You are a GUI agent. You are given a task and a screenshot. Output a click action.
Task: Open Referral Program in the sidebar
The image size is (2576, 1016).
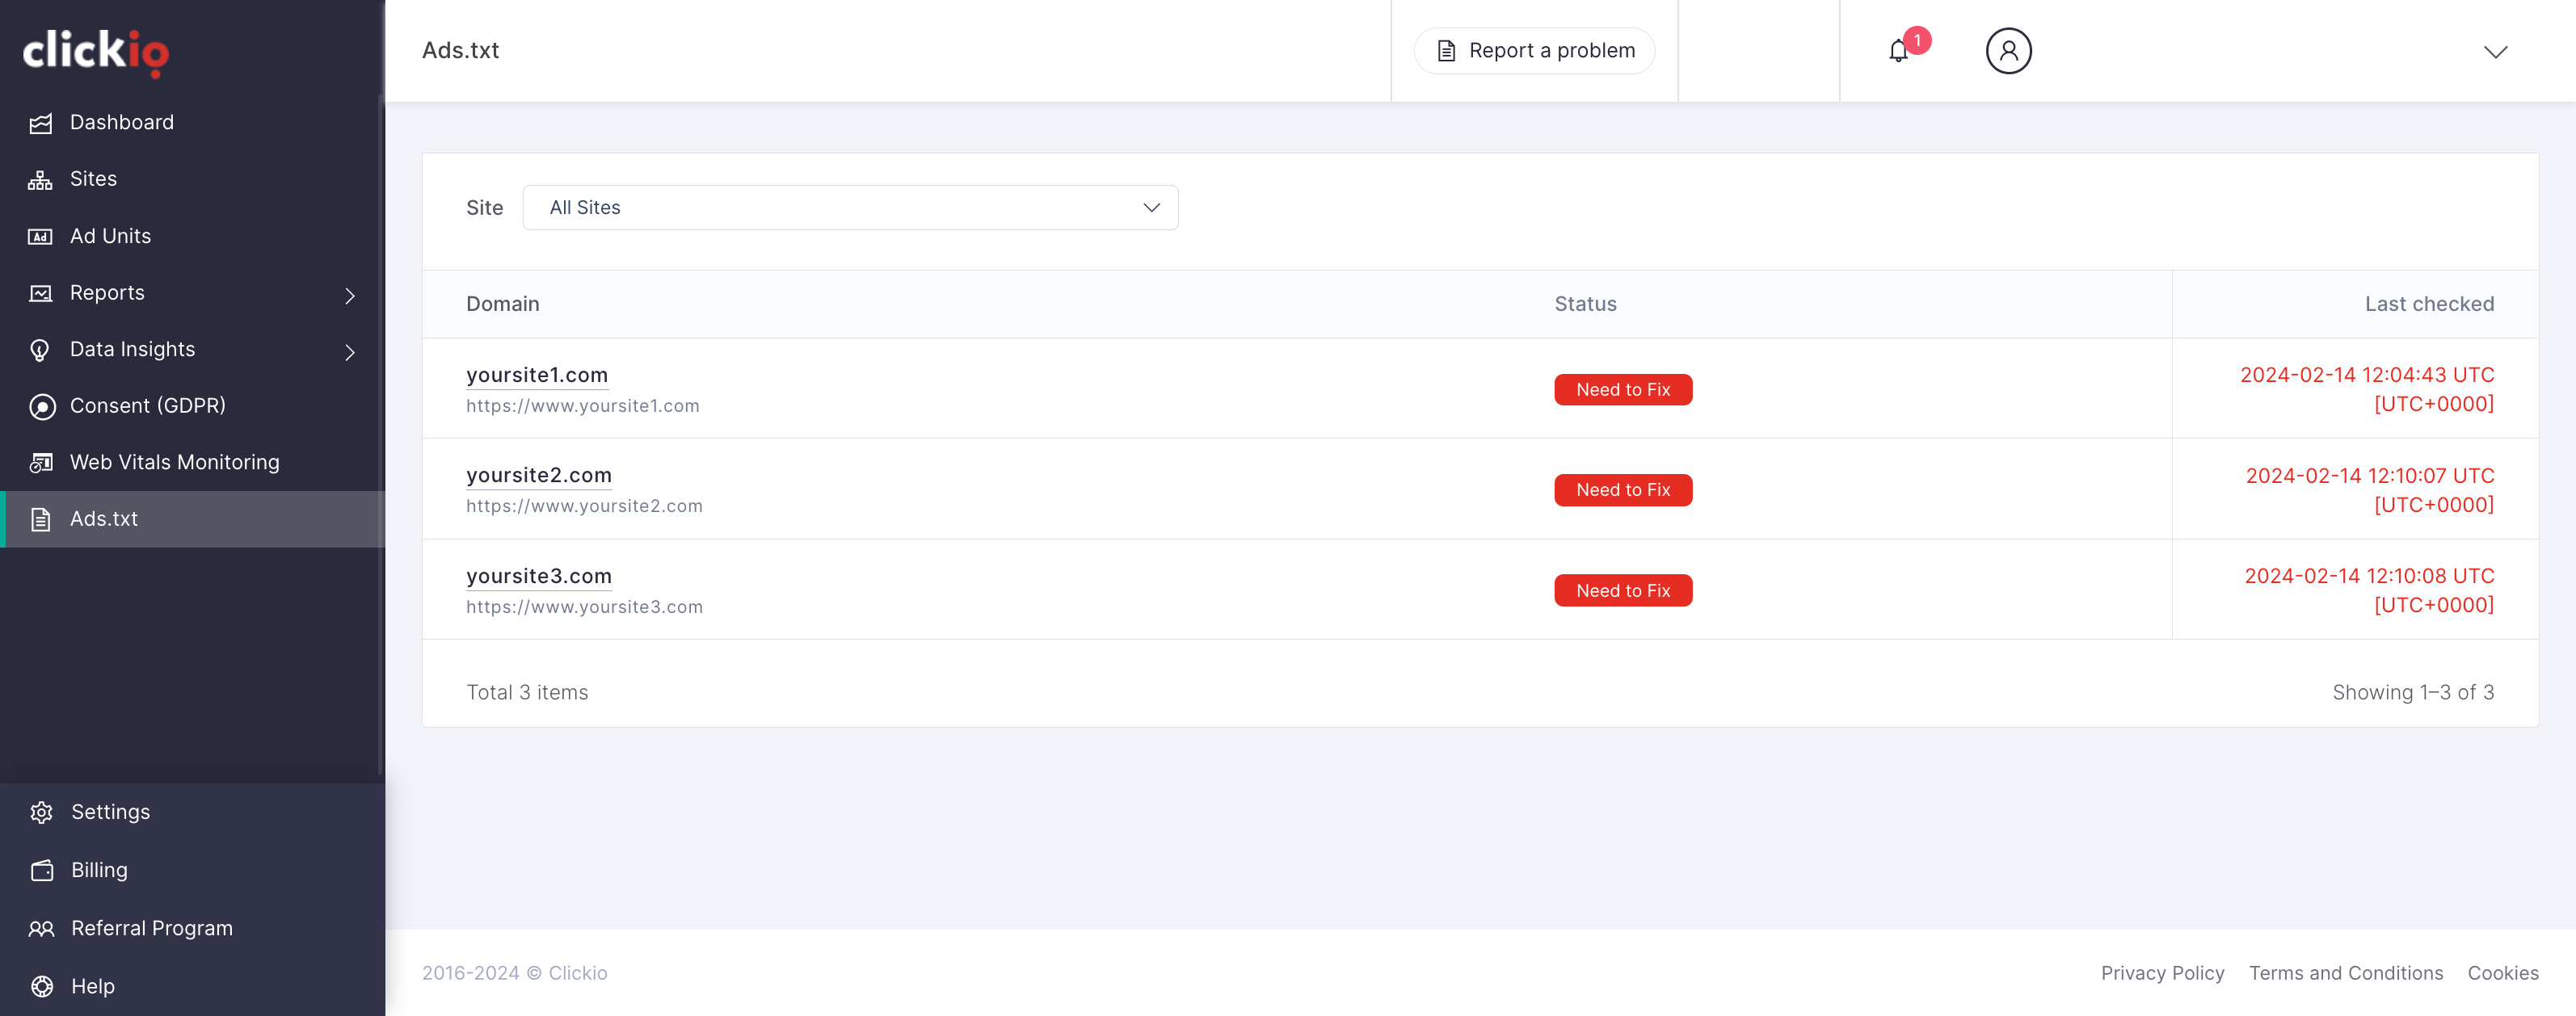coord(192,928)
